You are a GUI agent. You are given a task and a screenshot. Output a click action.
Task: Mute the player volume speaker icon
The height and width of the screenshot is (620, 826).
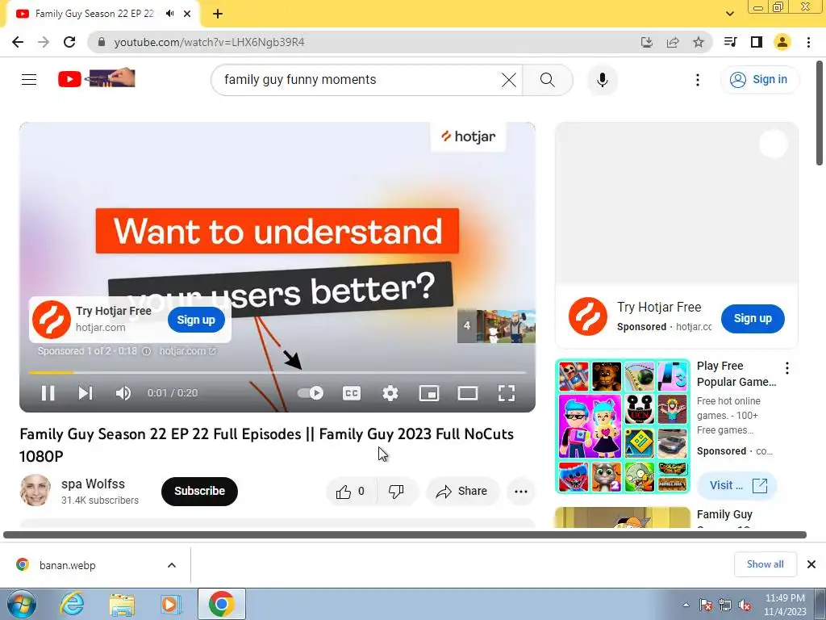pyautogui.click(x=123, y=393)
